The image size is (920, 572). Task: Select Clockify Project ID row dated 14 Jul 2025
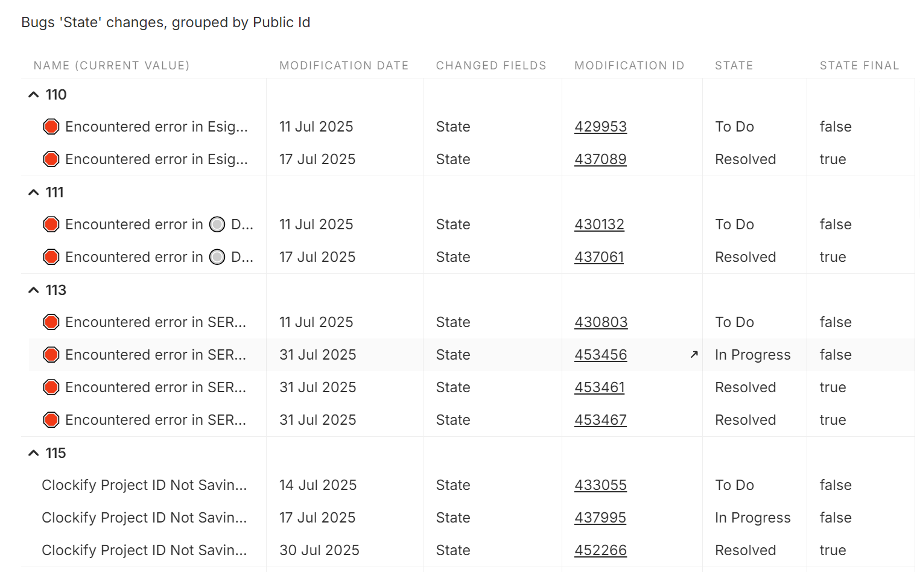tap(144, 485)
